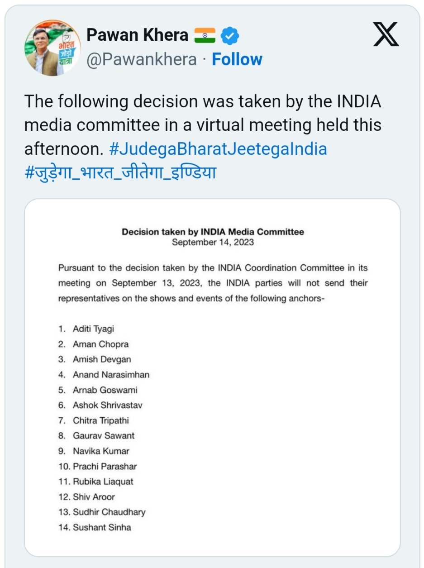Viewport: 424px width, 568px height.
Task: Click Sushant Sinha list entry
Action: [102, 527]
